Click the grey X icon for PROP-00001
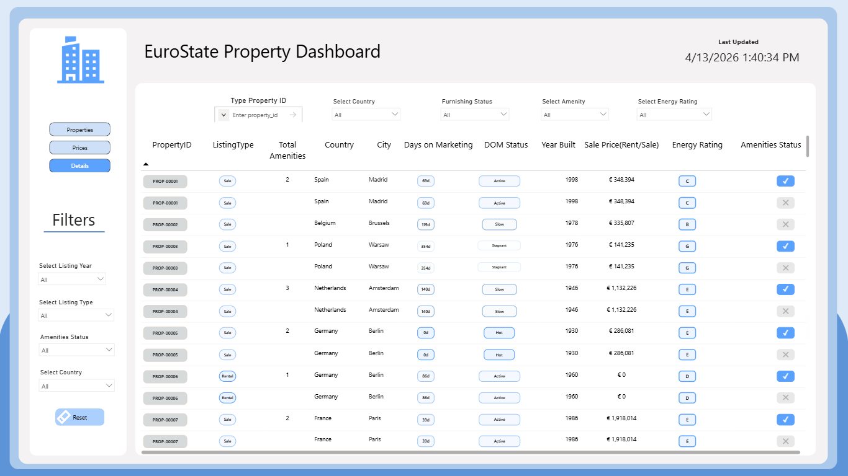 (x=785, y=203)
